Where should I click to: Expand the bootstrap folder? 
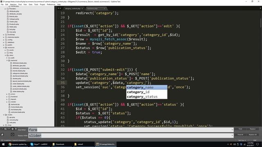[x=4, y=35]
